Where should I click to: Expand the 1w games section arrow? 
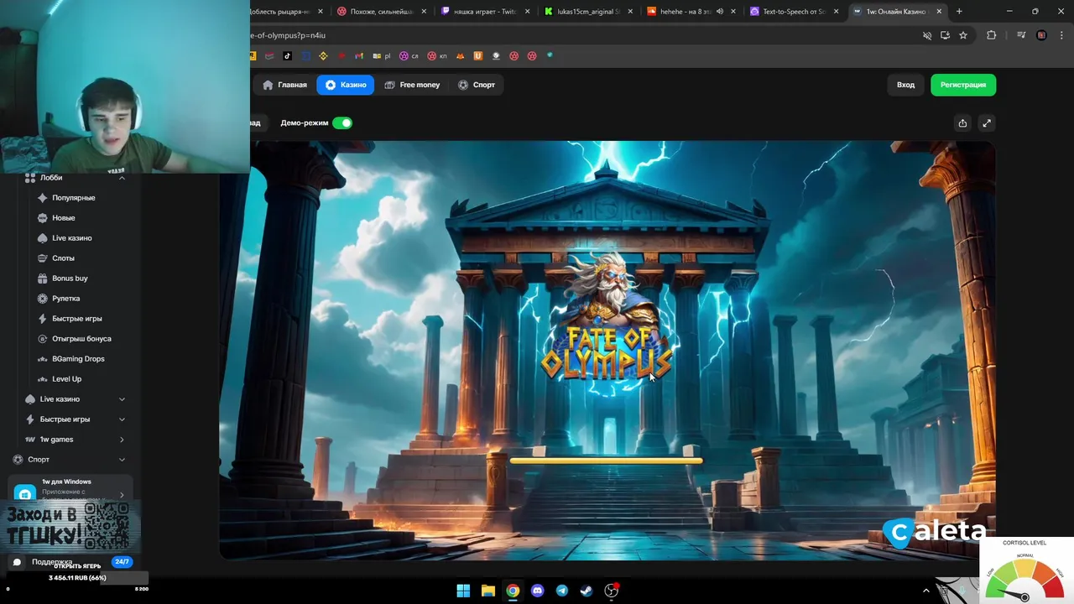[122, 440]
